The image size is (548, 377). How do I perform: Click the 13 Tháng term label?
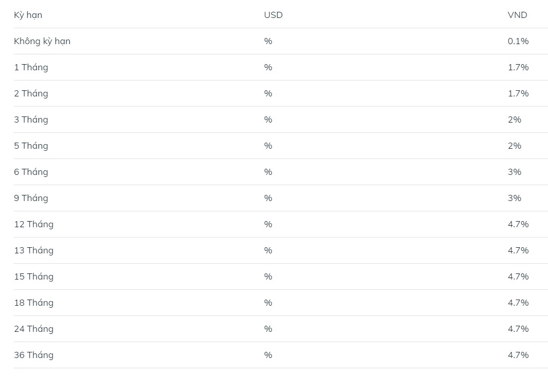[x=34, y=250]
